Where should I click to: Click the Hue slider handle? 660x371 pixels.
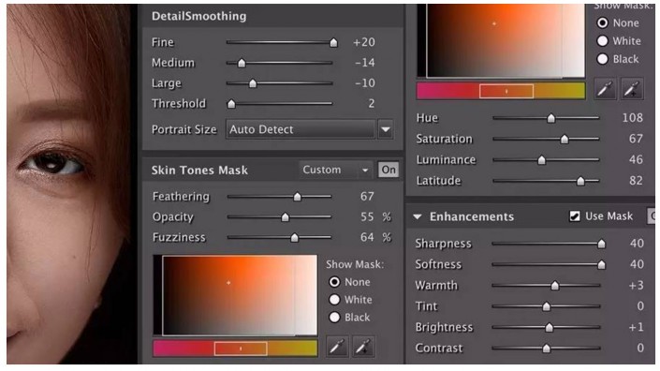click(551, 118)
